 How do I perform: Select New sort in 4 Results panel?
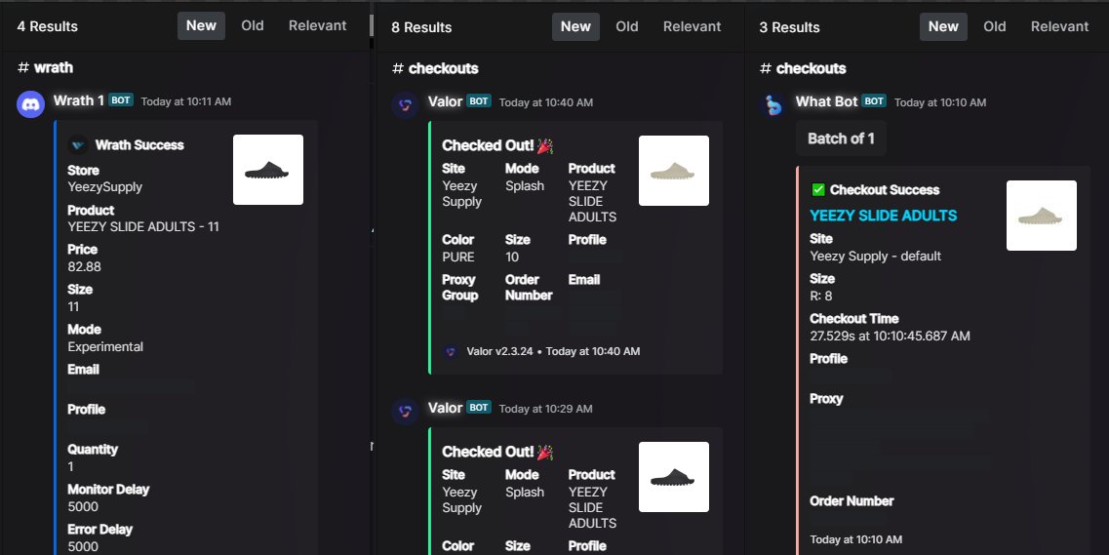coord(202,25)
